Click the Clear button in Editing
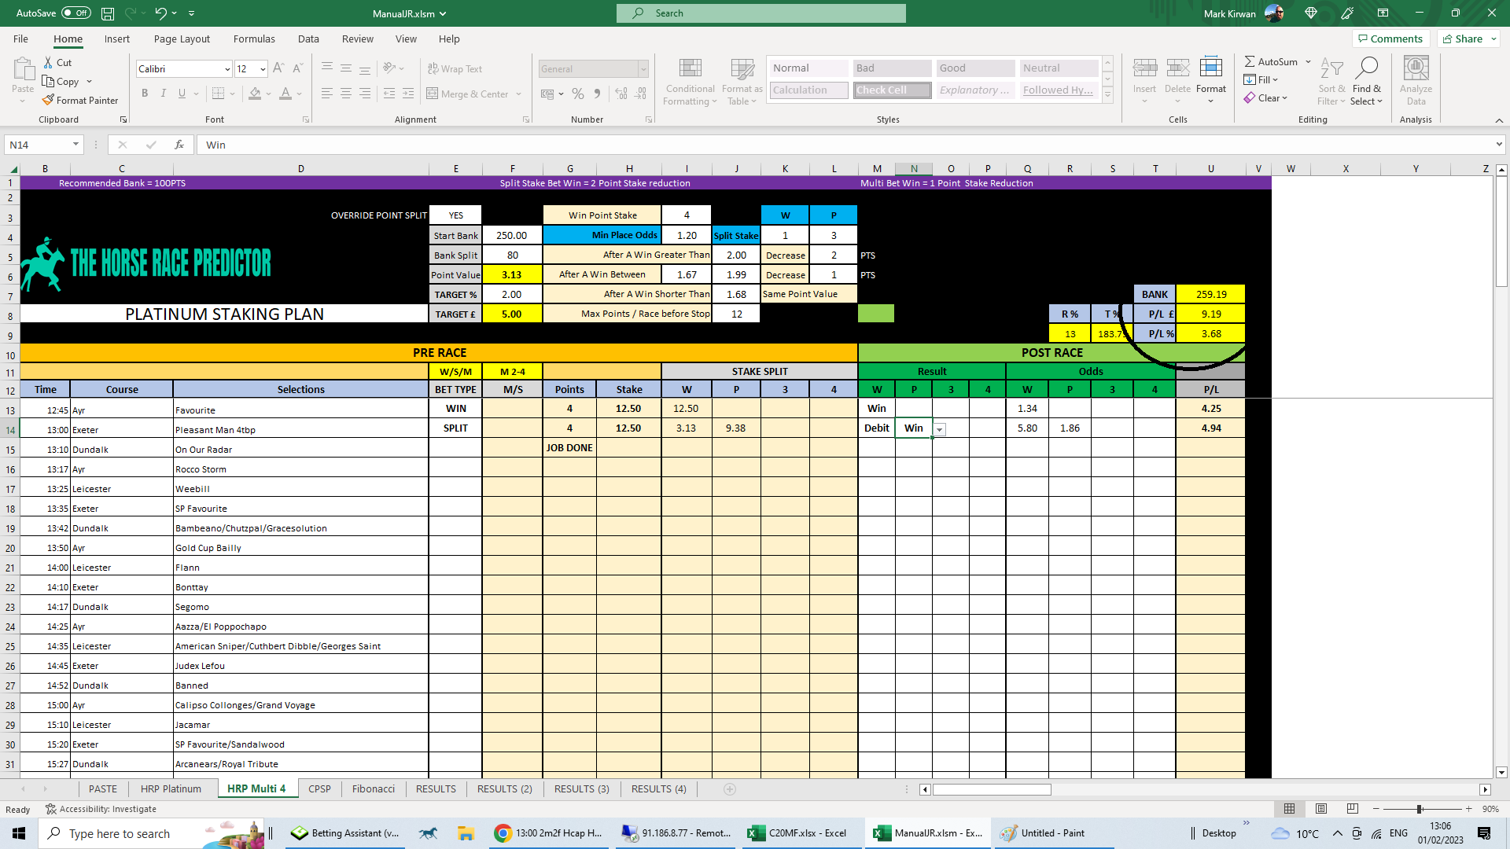 pos(1265,98)
